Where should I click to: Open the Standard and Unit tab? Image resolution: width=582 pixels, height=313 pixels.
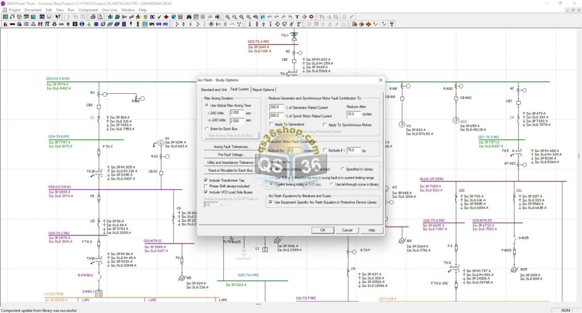click(214, 89)
